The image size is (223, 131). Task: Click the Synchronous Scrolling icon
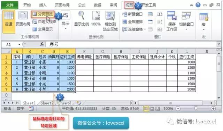(x=160, y=22)
